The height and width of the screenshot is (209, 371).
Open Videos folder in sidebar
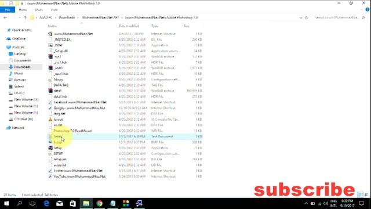point(19,87)
